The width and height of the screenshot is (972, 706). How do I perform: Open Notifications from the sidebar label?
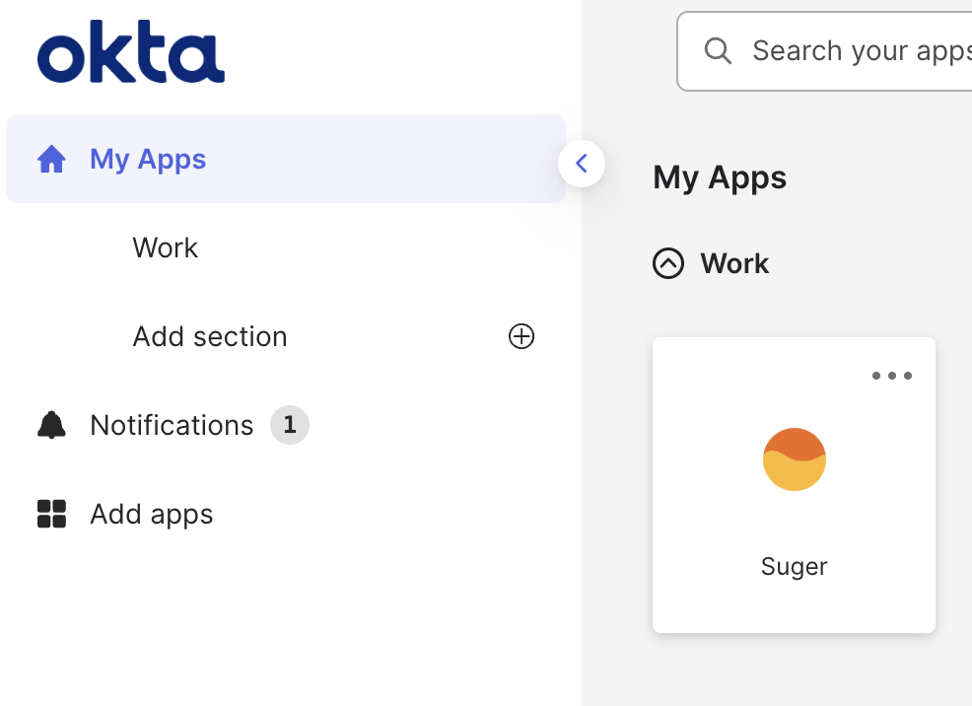coord(172,425)
